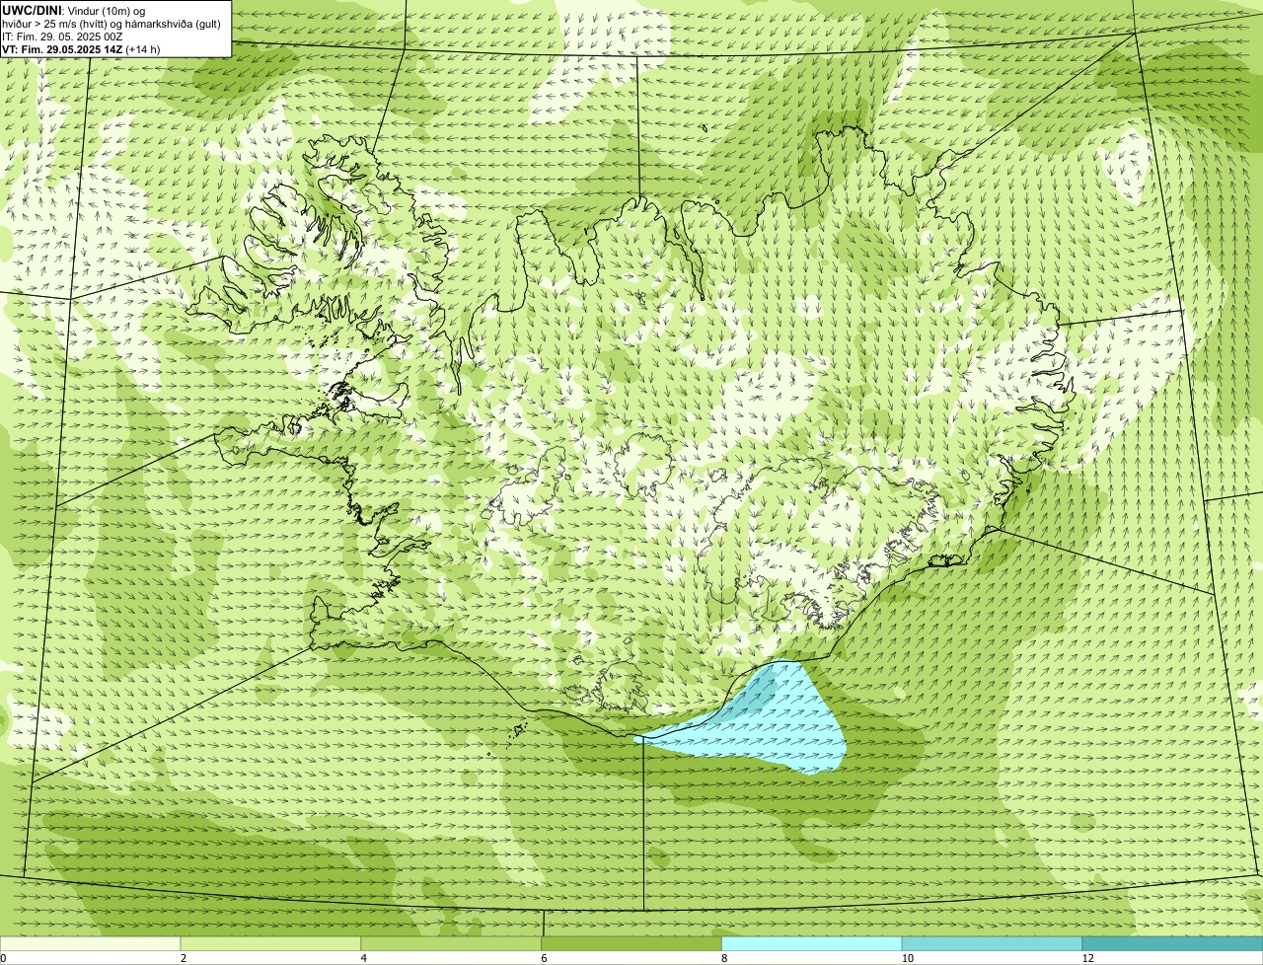Click the pale cream 0–2 legend color segment

point(90,943)
